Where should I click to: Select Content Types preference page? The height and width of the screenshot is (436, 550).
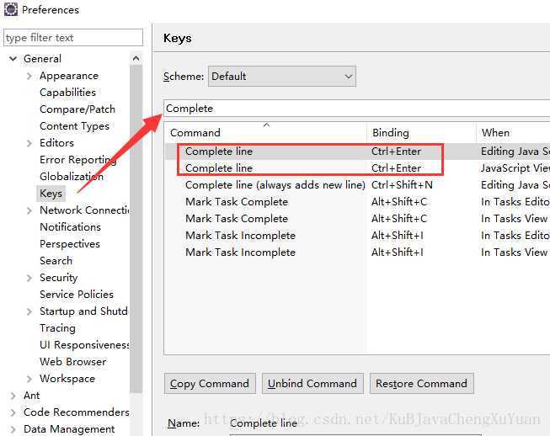[74, 126]
